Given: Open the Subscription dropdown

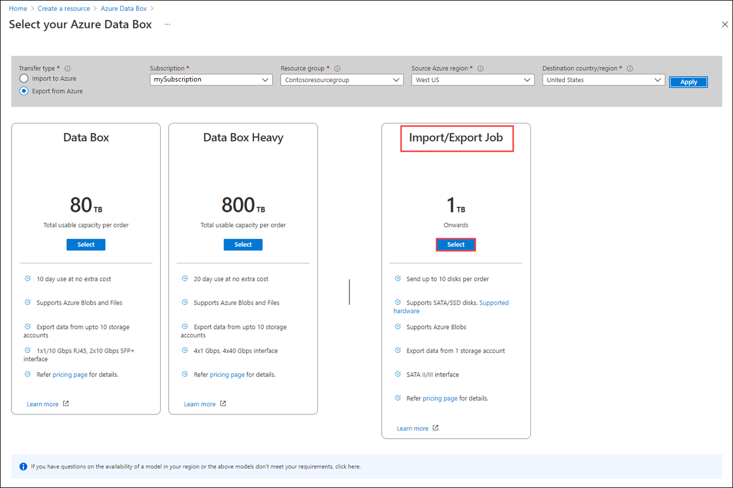Looking at the screenshot, I should click(211, 79).
